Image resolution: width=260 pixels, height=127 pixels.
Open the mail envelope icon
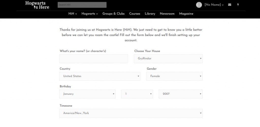pyautogui.click(x=230, y=5)
